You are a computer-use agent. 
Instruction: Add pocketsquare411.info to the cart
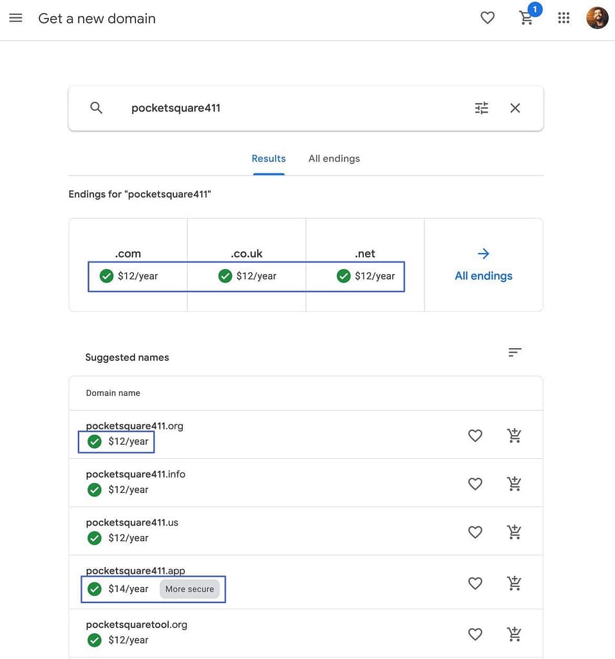(513, 483)
